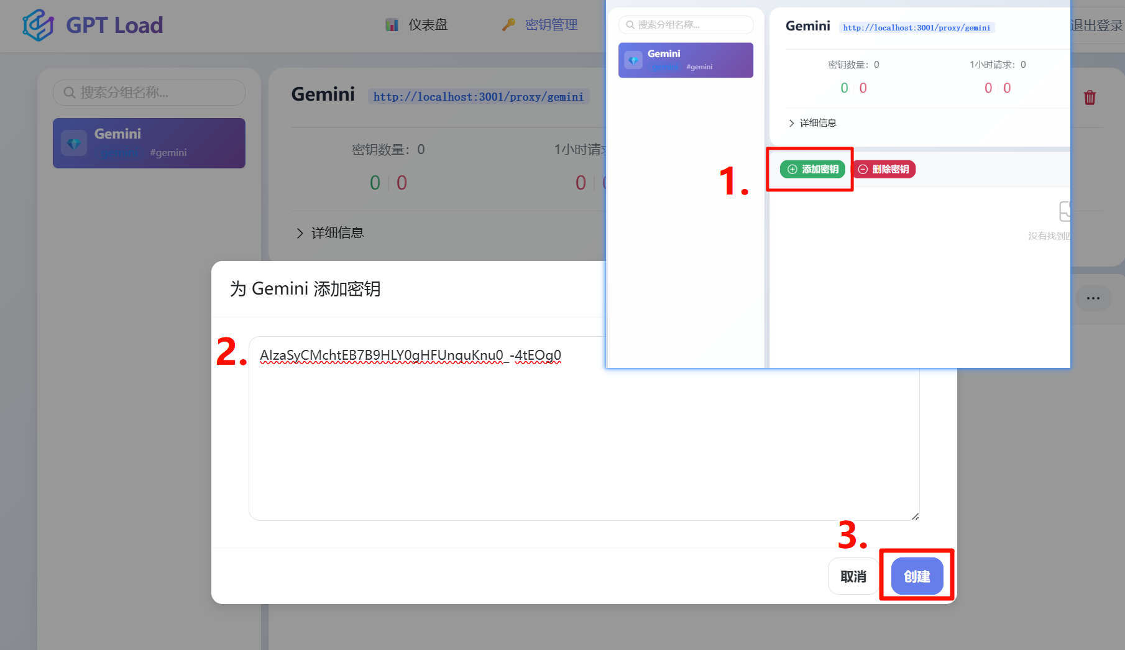Click the bar chart icon beside 仪表盘

tap(392, 24)
